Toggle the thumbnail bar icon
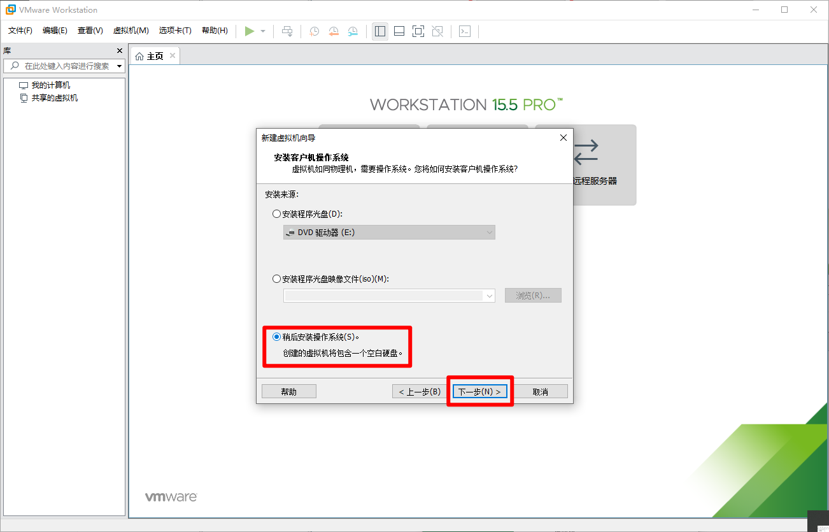829x532 pixels. click(x=399, y=31)
